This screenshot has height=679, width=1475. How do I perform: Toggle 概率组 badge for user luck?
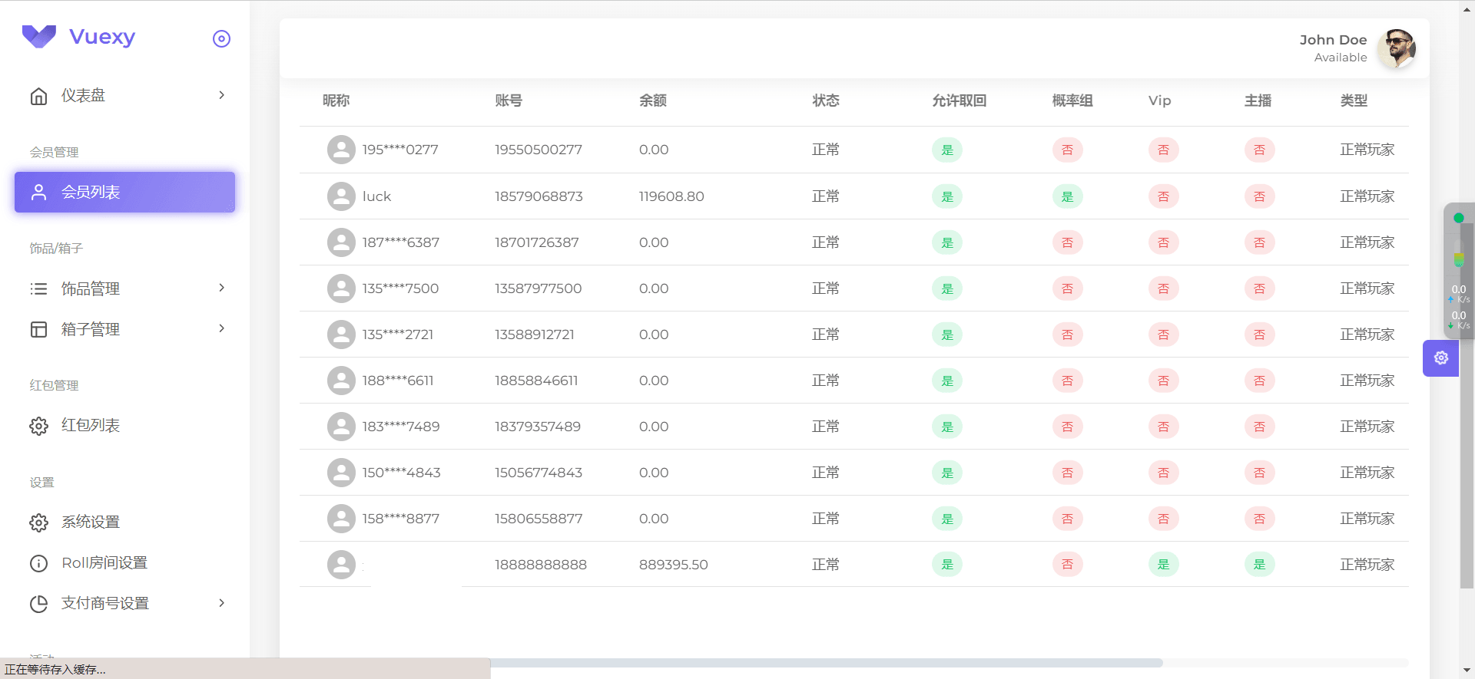pos(1067,196)
